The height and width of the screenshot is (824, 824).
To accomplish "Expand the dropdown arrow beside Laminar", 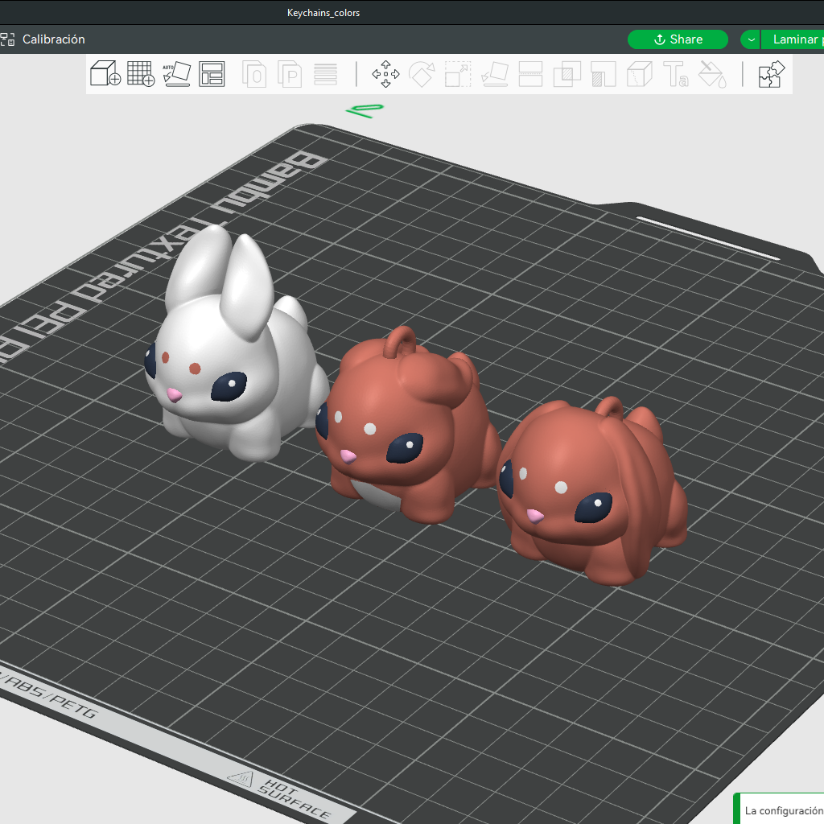I will pyautogui.click(x=751, y=39).
